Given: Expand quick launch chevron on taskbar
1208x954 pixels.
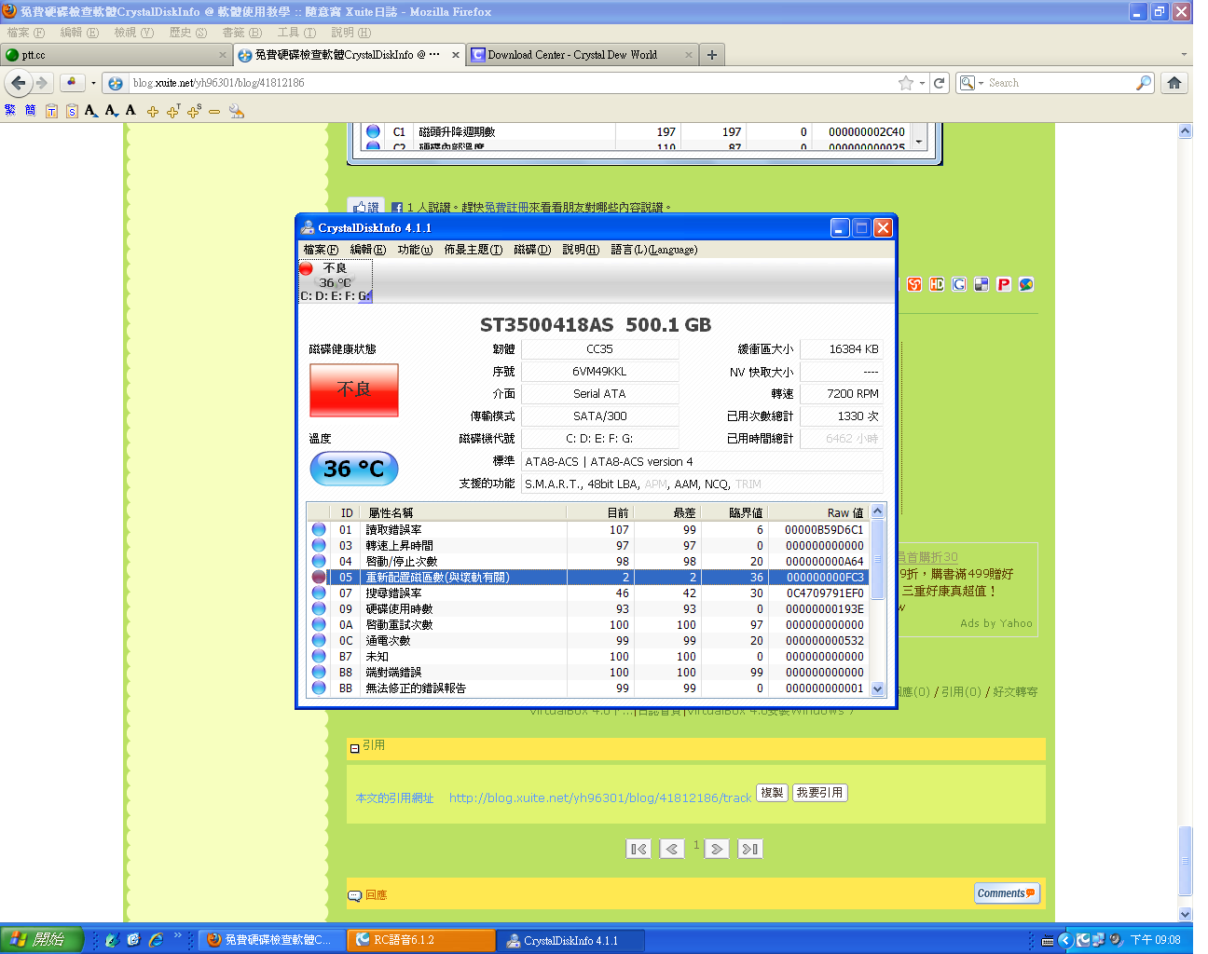Looking at the screenshot, I should point(177,936).
